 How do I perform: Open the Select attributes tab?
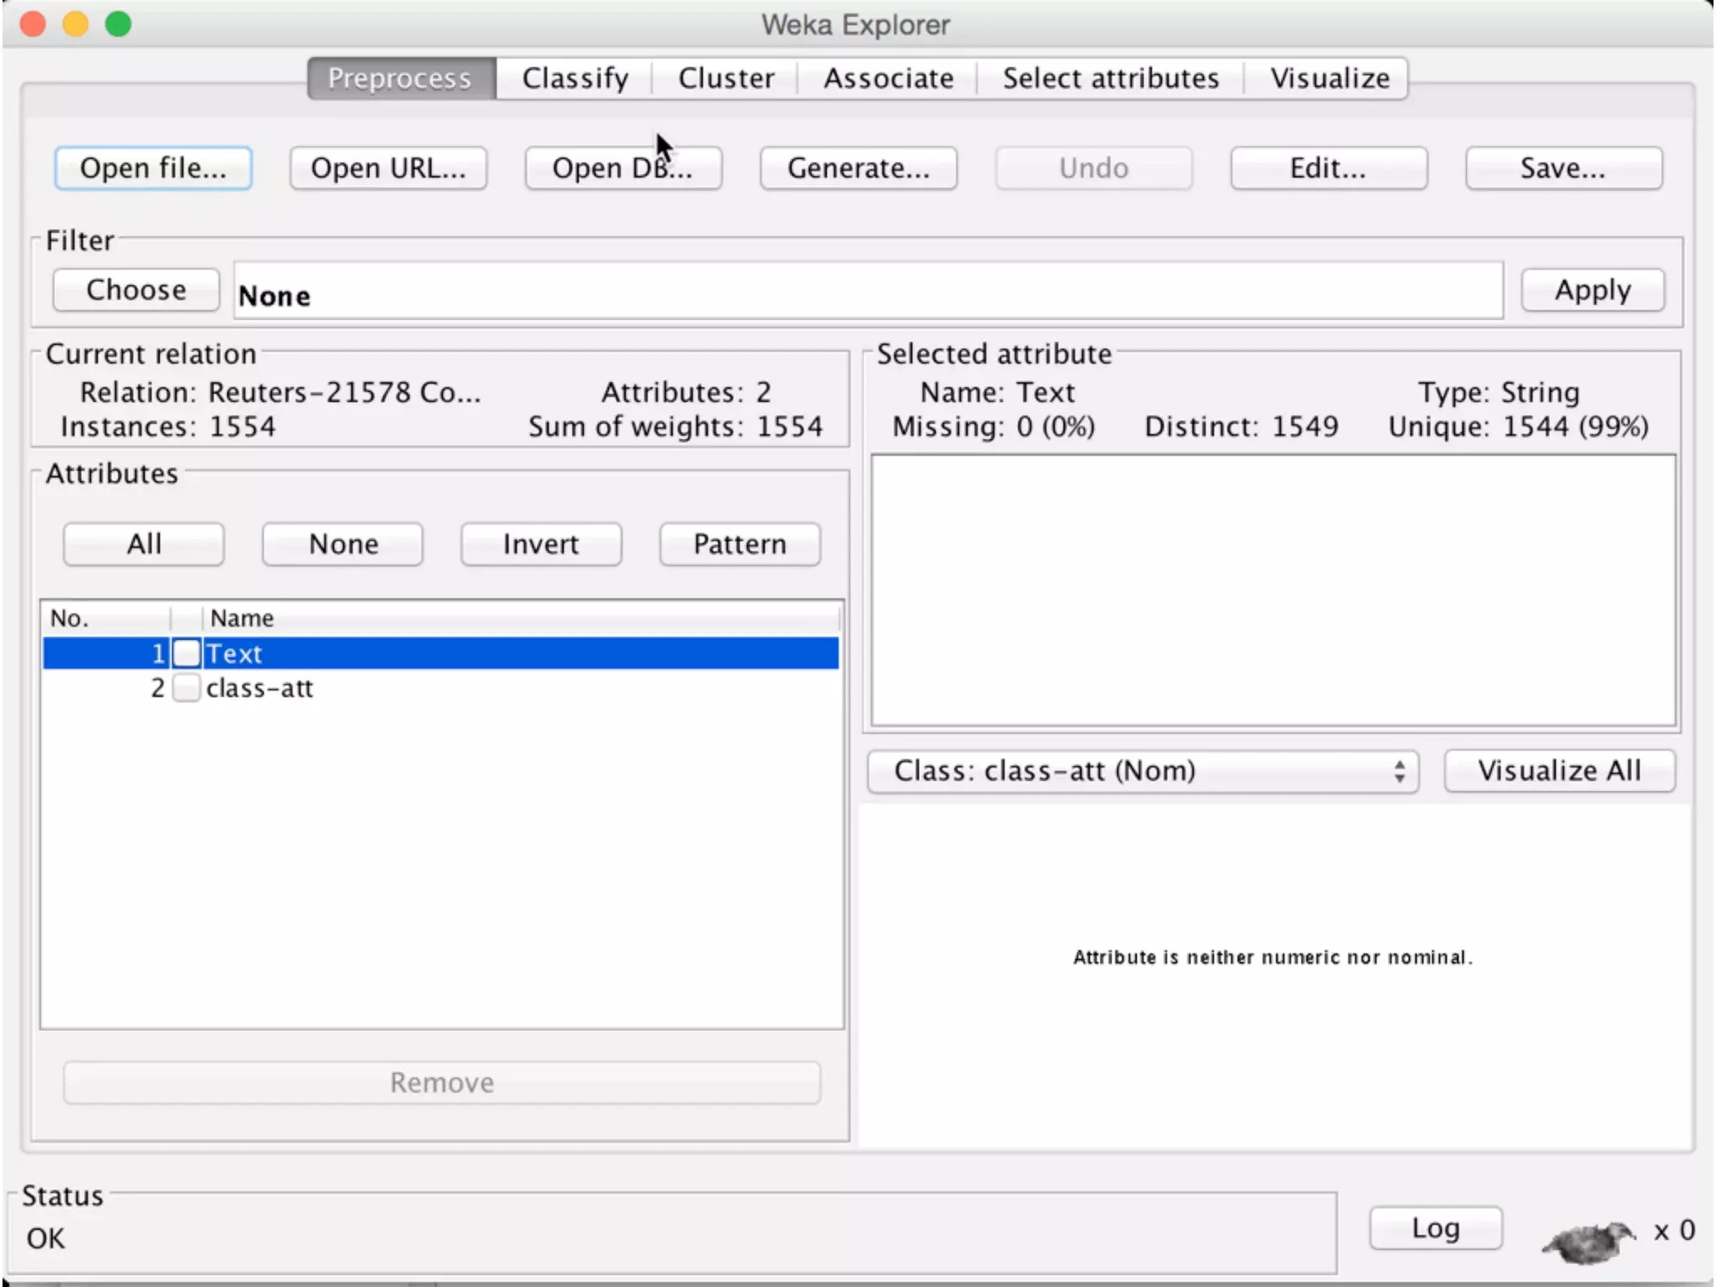click(1110, 78)
